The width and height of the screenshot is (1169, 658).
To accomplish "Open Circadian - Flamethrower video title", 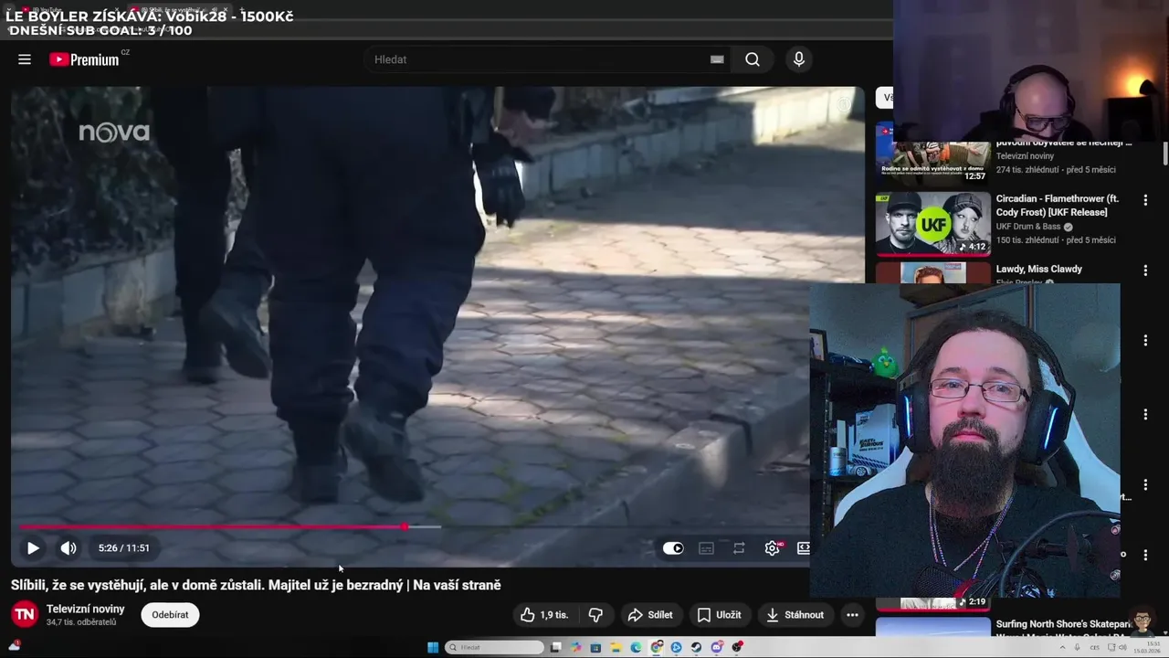I will (x=1057, y=206).
